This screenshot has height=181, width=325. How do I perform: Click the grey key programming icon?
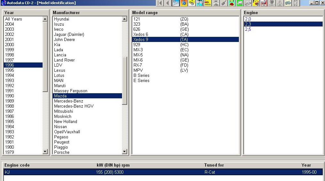coord(224,3)
